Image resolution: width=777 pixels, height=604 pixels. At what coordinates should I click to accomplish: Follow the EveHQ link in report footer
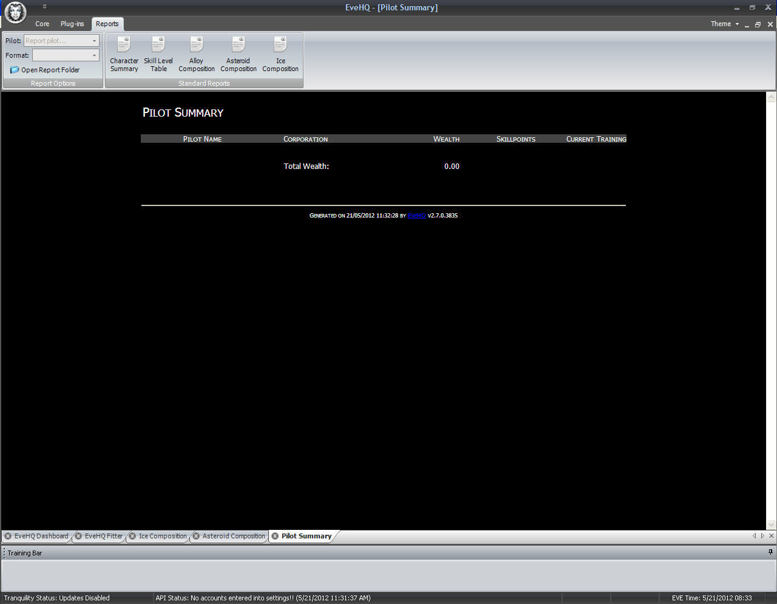pos(416,216)
